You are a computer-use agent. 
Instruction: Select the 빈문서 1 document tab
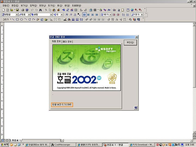tap(16, 140)
